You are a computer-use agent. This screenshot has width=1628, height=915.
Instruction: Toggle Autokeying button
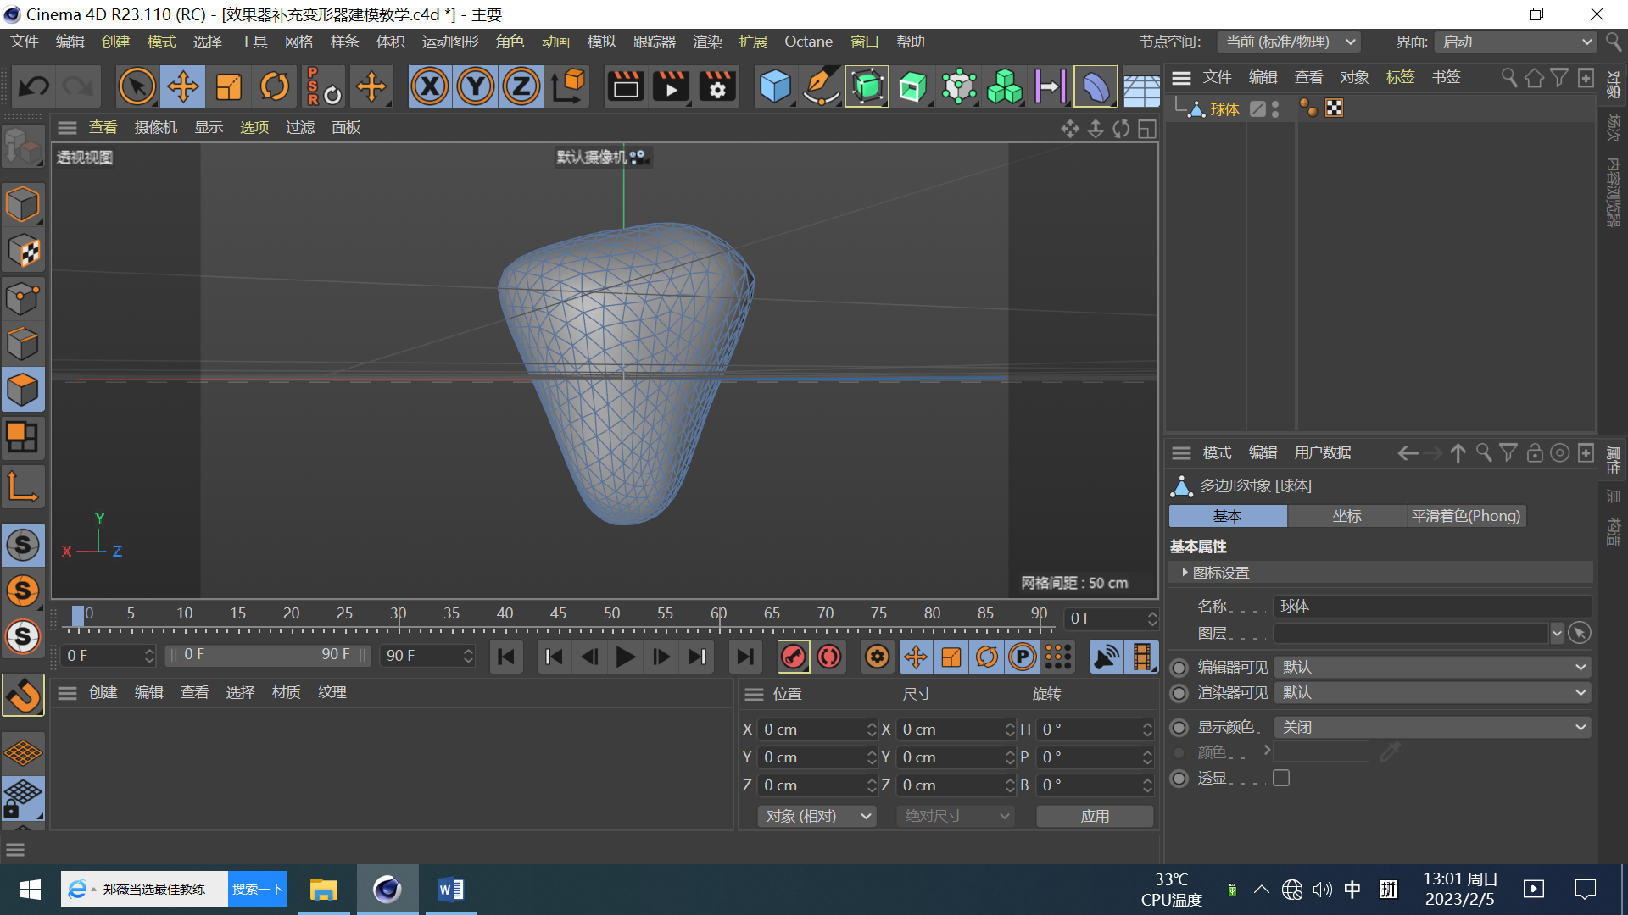(829, 657)
